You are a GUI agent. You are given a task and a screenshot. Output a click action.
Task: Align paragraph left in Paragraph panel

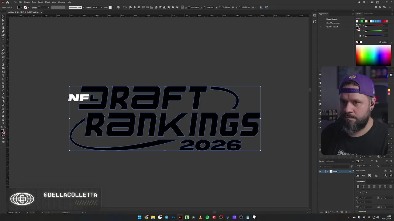pyautogui.click(x=358, y=187)
